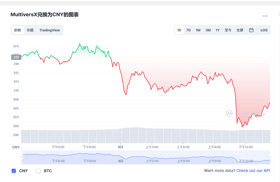Image resolution: width=280 pixels, height=182 pixels.
Task: Select the 1D time range
Action: tap(179, 30)
